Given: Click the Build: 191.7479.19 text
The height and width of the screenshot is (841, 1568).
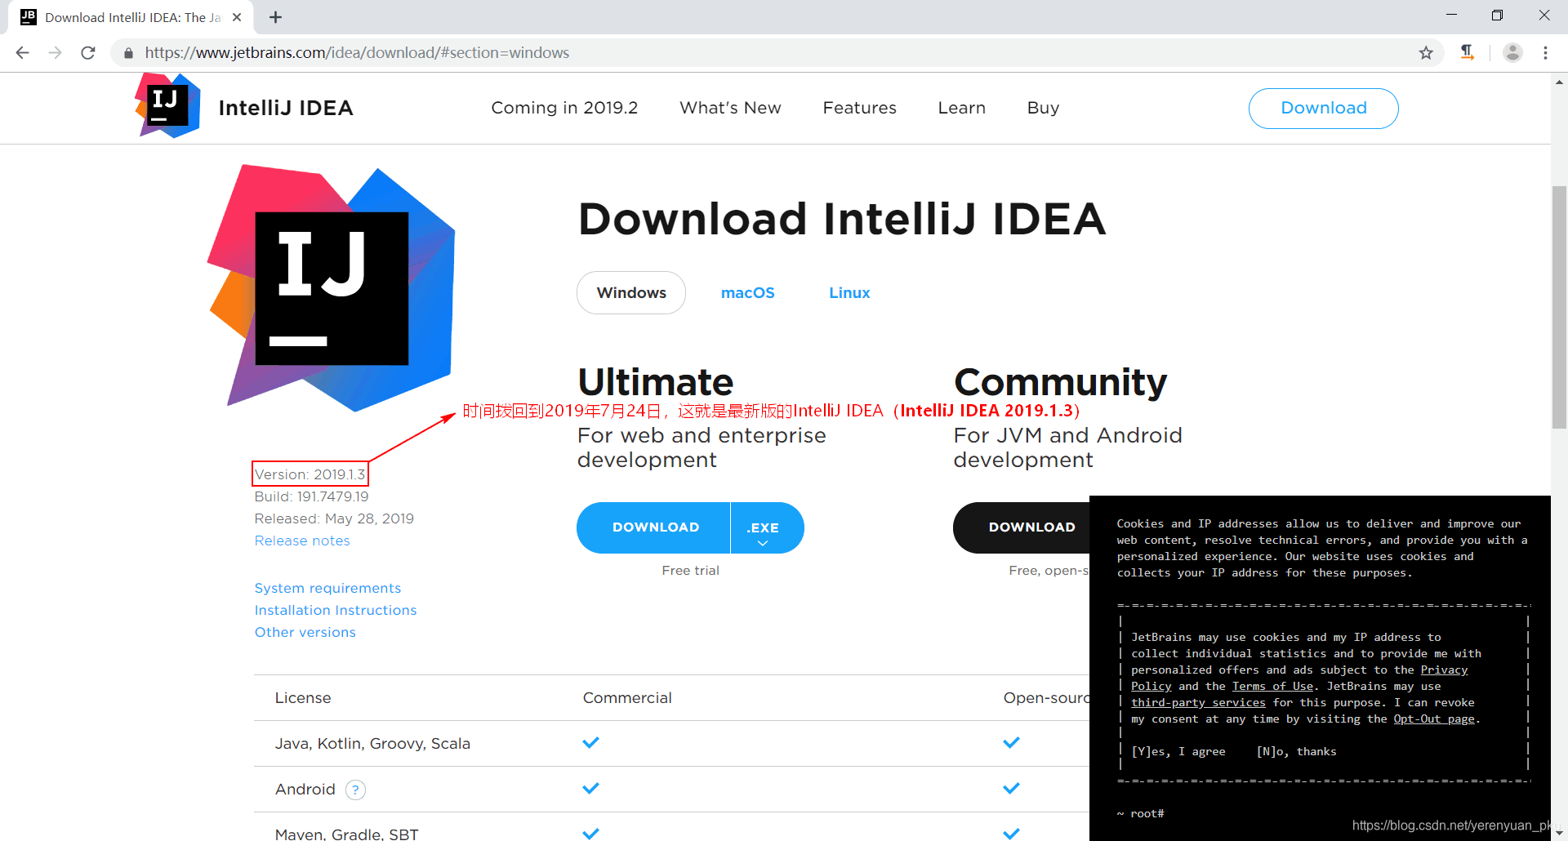Looking at the screenshot, I should pyautogui.click(x=311, y=496).
